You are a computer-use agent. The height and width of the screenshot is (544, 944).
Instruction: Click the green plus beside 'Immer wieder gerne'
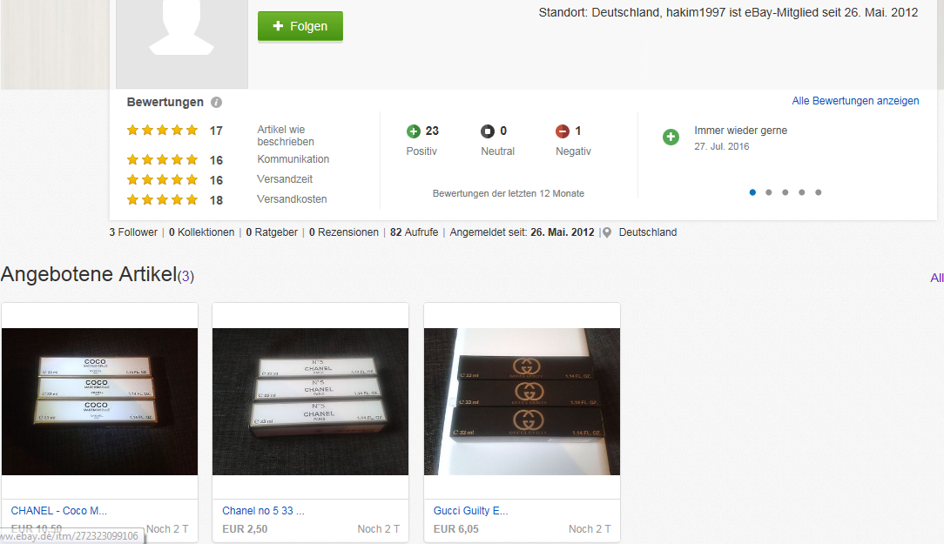(x=671, y=138)
